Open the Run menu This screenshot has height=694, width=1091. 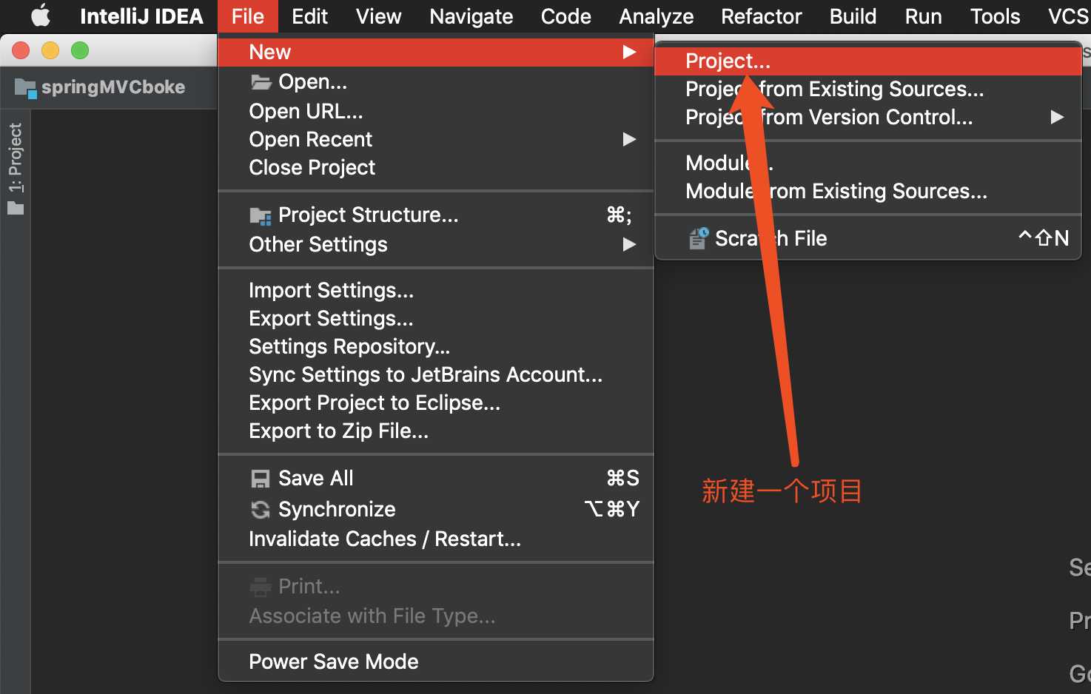923,16
